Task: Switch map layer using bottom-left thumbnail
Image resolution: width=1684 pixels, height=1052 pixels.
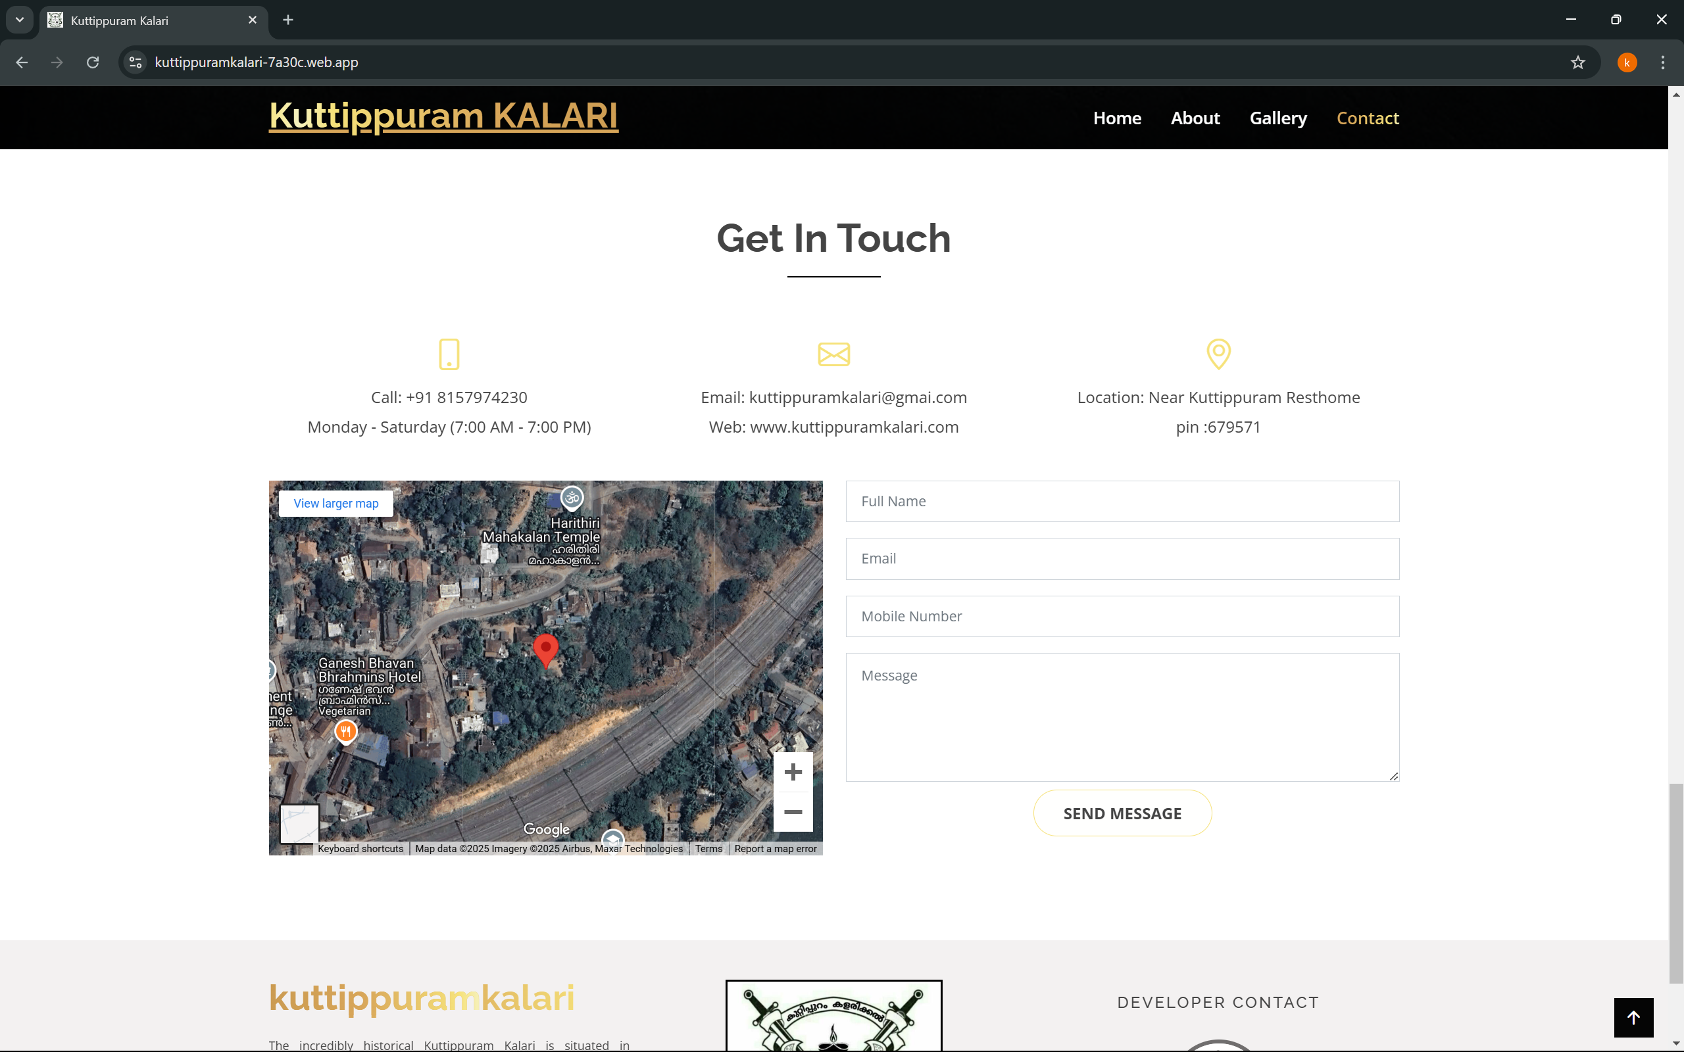Action: pyautogui.click(x=299, y=824)
